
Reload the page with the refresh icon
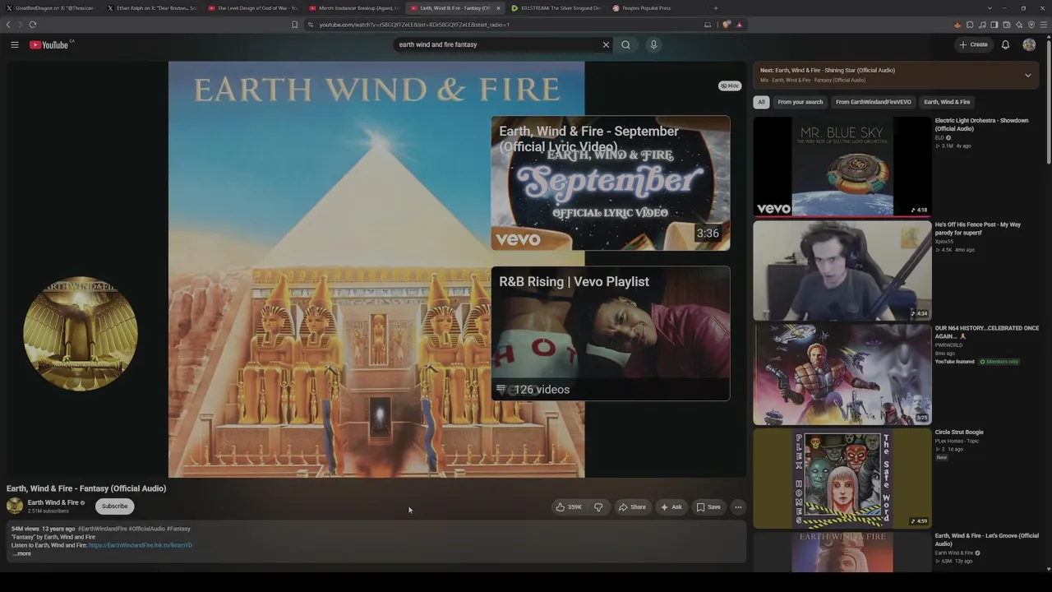(33, 25)
